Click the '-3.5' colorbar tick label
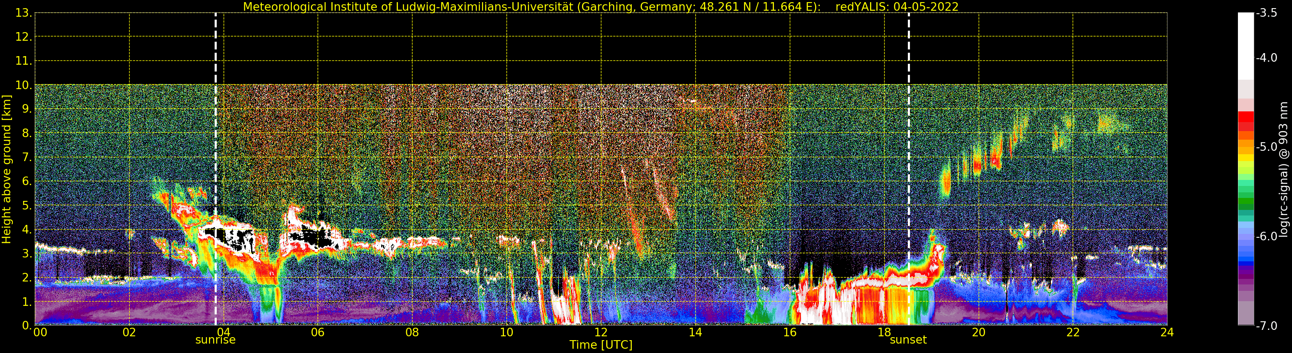This screenshot has height=353, width=1292. 1266,13
